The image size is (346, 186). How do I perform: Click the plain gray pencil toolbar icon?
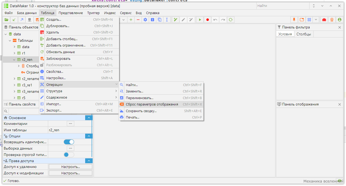[x=183, y=20]
